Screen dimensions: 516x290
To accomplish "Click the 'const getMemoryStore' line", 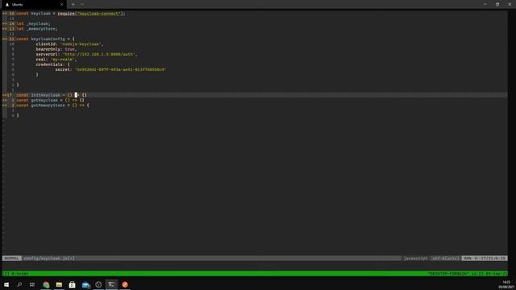I will click(52, 106).
